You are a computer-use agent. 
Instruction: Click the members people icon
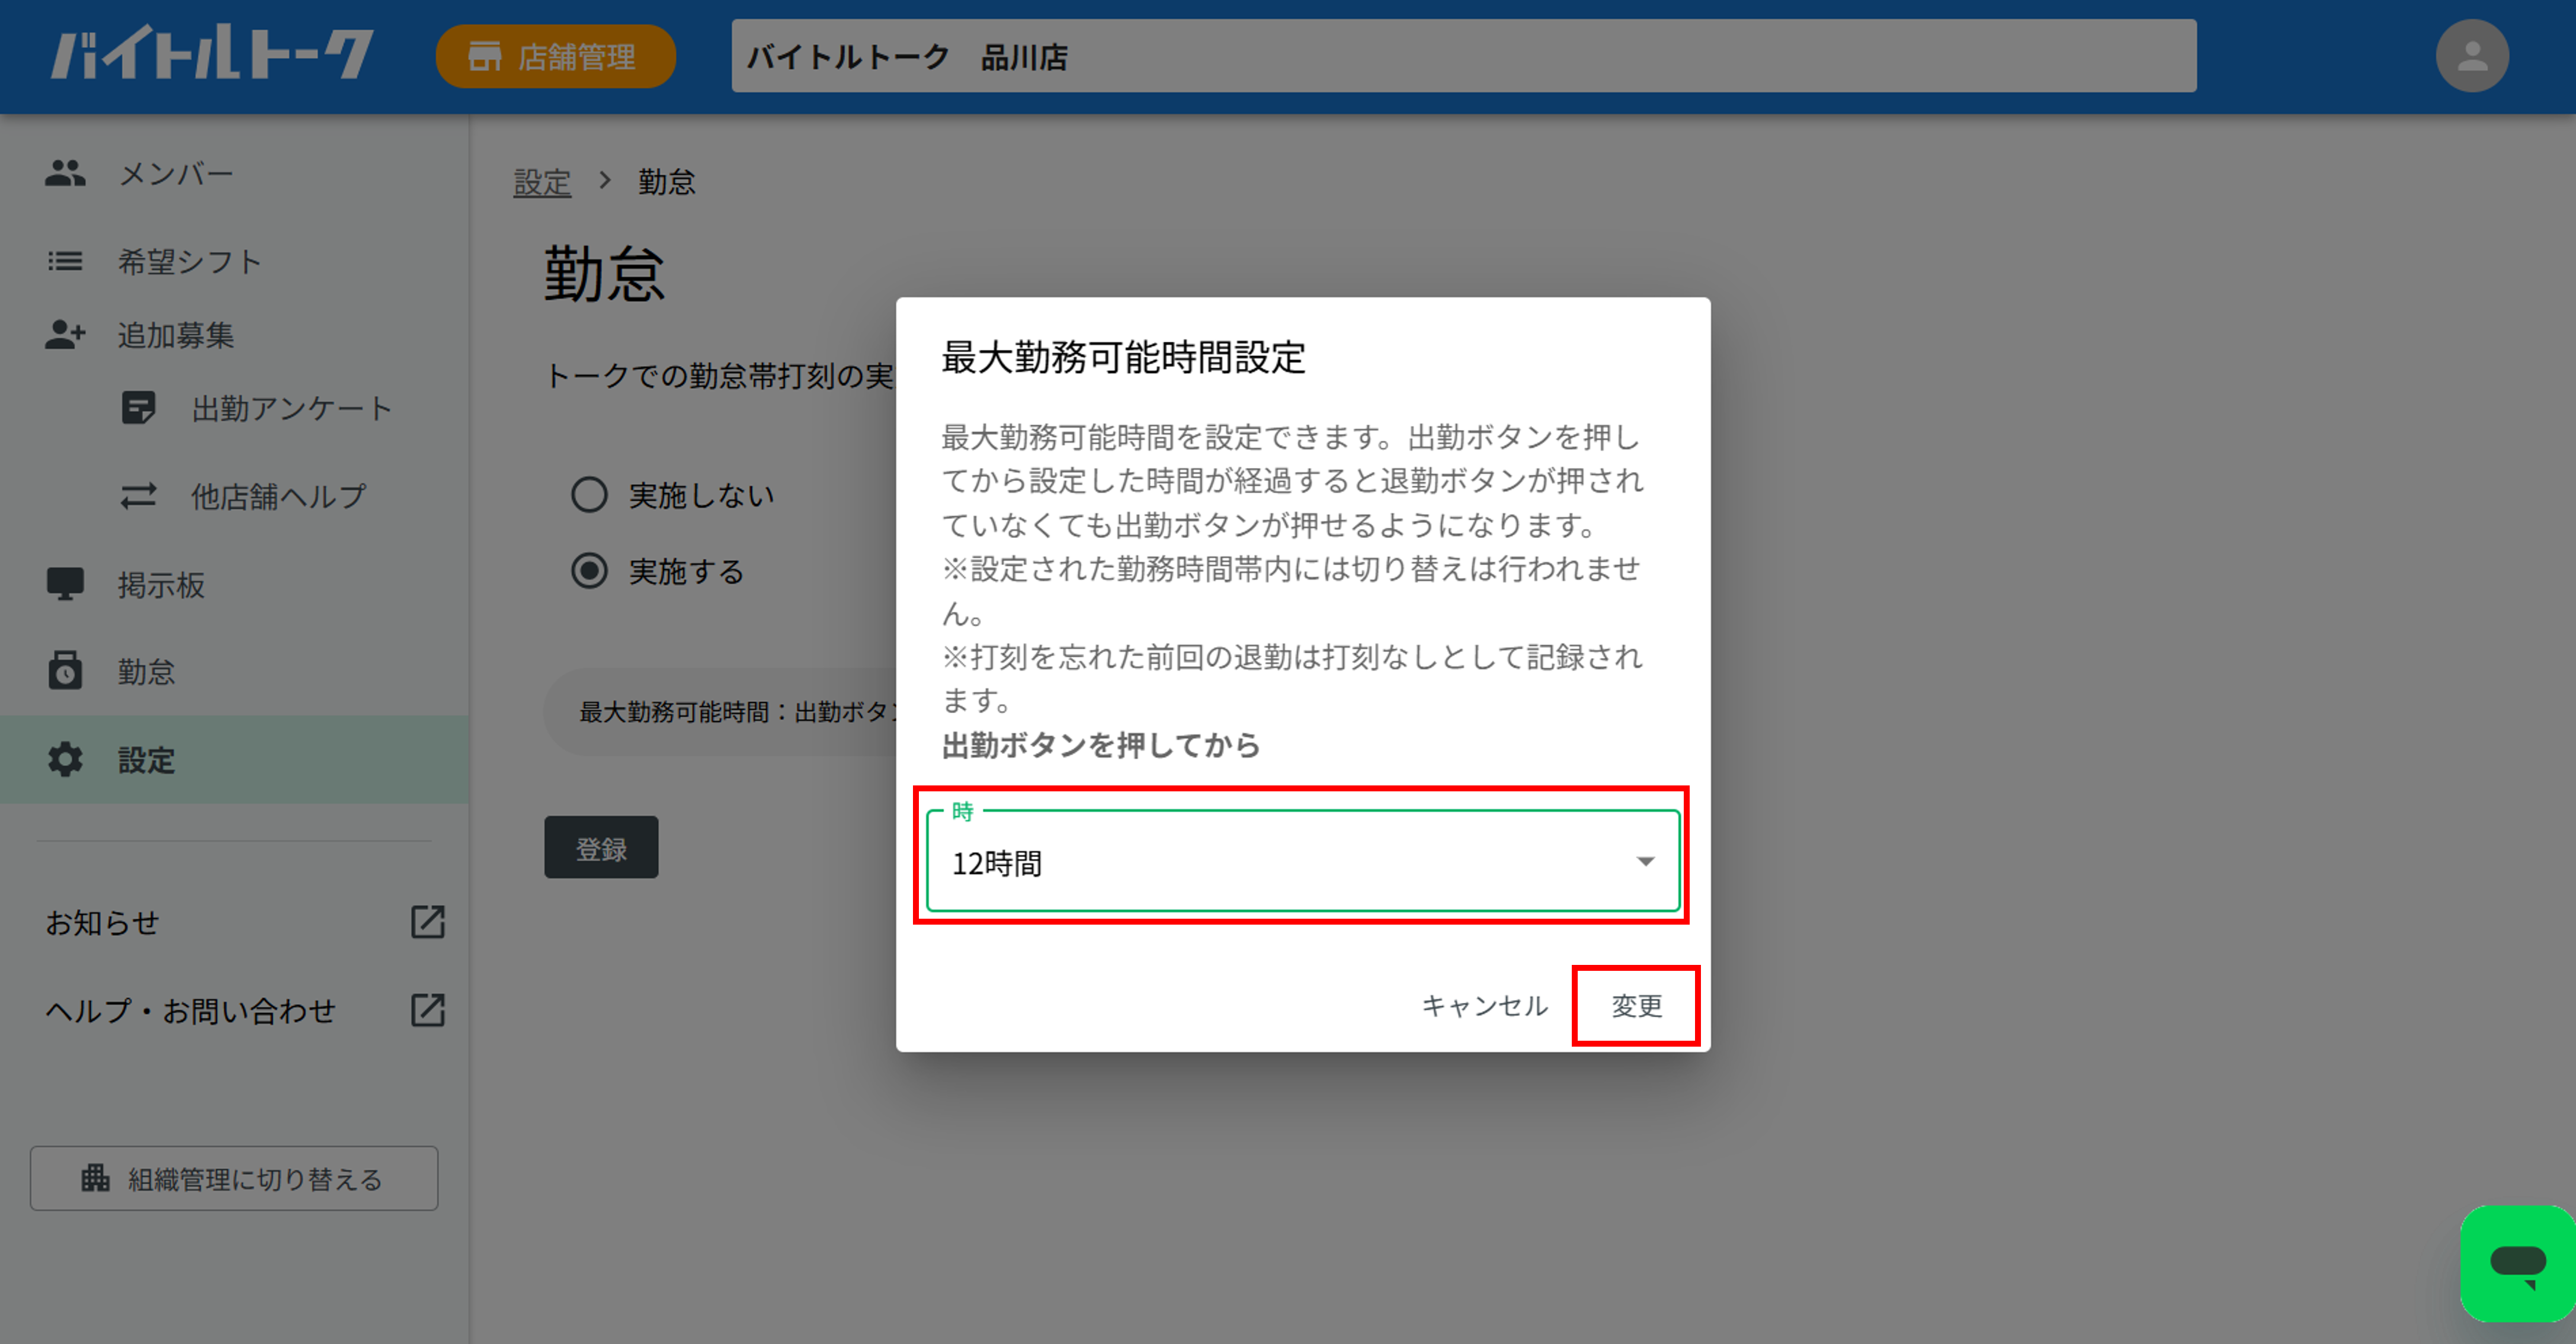65,174
